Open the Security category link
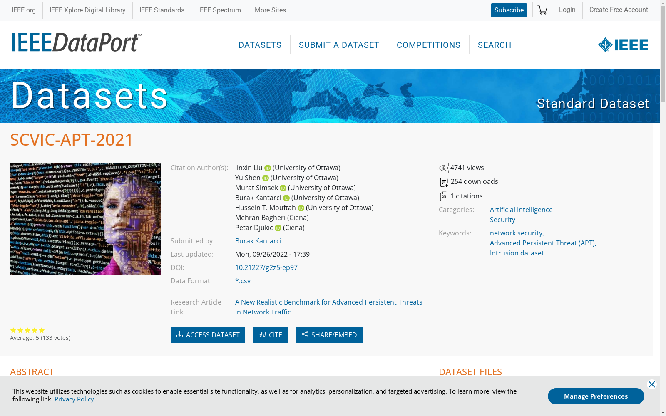 tap(502, 220)
